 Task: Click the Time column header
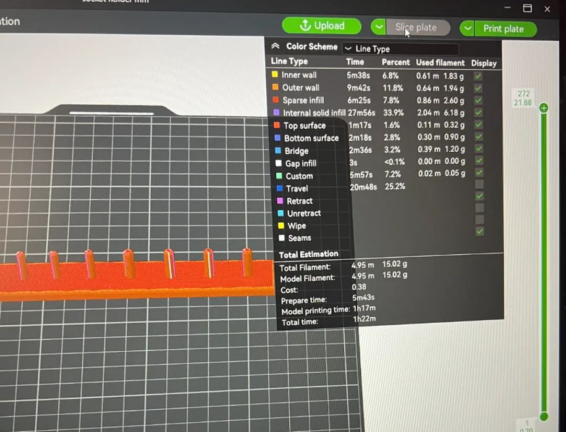click(x=355, y=62)
